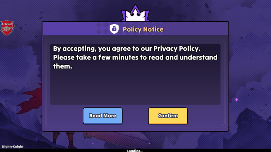Viewport: 271px width, 152px height.
Task: Click the Policy Notice title text
Action: pyautogui.click(x=143, y=29)
